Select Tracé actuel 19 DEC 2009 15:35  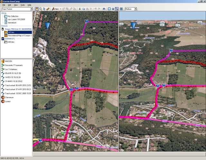pos(18,93)
